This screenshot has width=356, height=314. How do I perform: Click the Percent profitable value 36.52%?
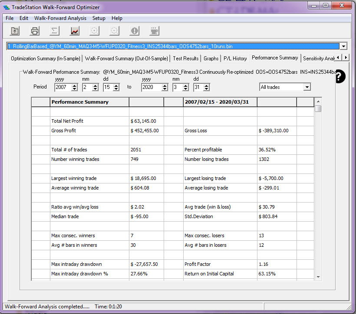267,150
